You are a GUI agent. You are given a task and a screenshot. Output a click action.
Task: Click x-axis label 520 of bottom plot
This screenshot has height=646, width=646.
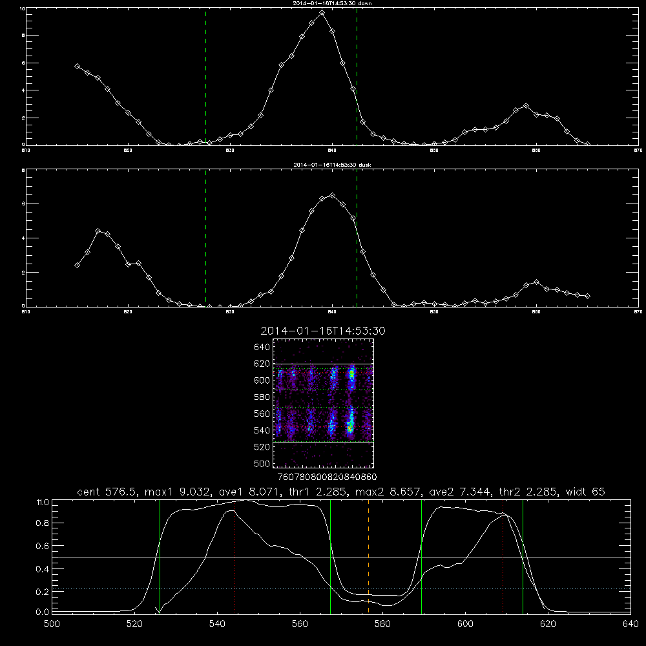pos(134,623)
